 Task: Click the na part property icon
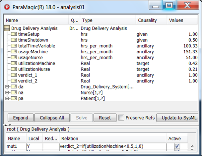14,92
